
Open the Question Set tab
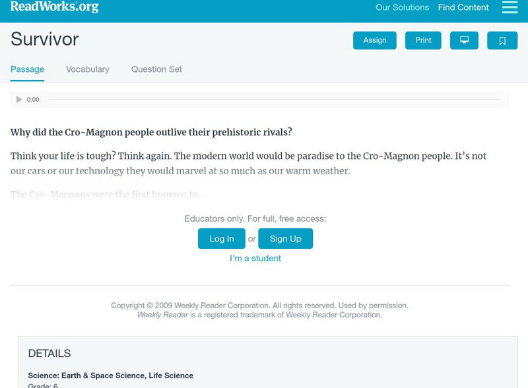156,69
